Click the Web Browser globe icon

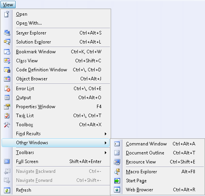tap(117, 190)
